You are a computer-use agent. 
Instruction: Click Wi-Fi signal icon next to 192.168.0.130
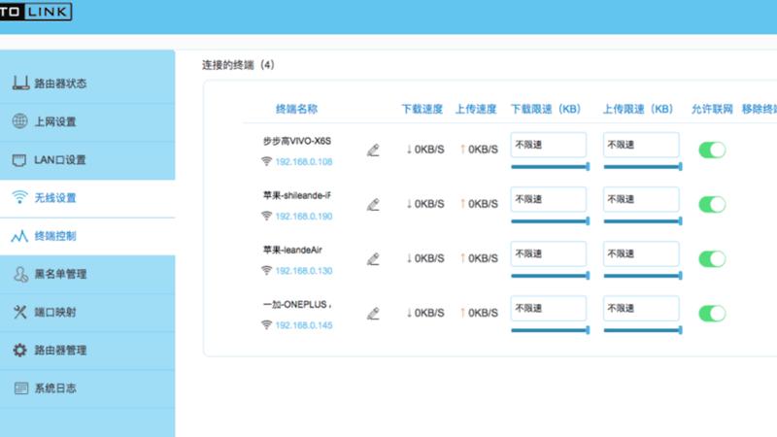point(266,271)
